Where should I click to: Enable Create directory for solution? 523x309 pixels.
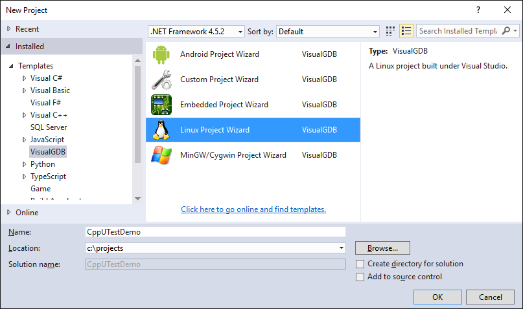[x=360, y=264]
